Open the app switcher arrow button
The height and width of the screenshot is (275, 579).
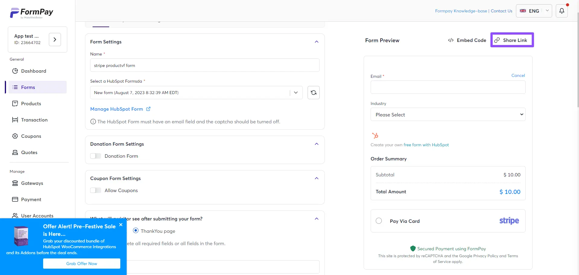(55, 40)
